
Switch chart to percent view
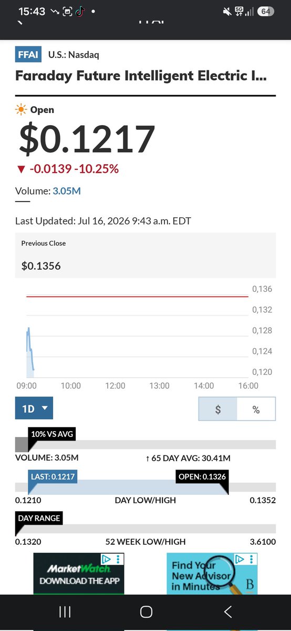click(256, 410)
